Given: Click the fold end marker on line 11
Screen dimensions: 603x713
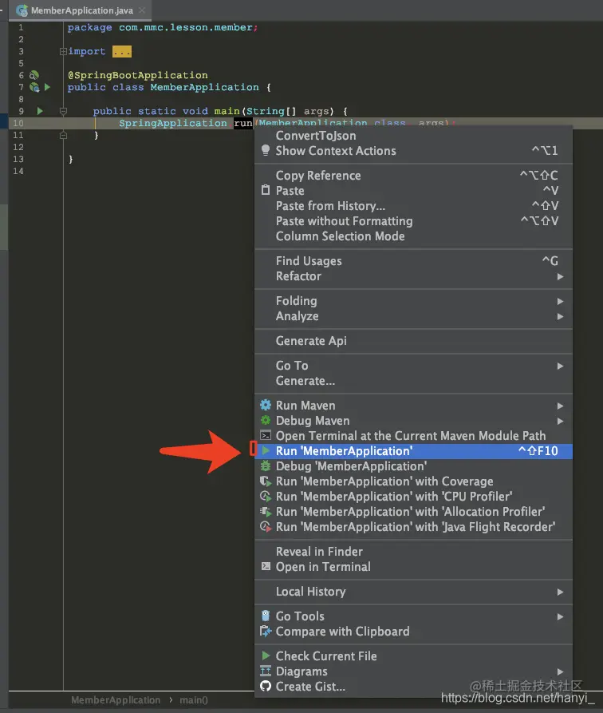Looking at the screenshot, I should 63,135.
